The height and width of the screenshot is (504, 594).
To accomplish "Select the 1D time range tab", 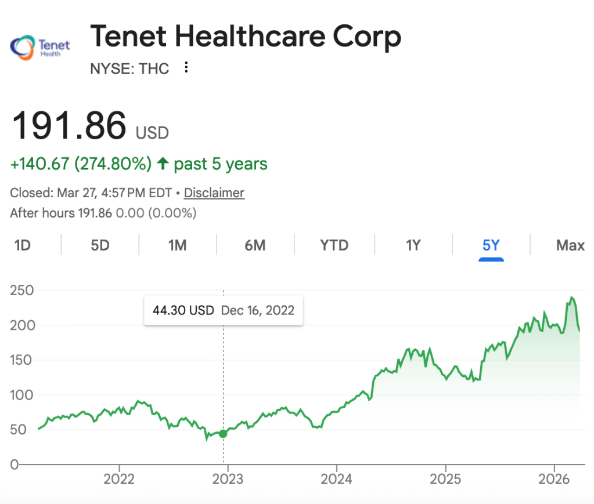I will tap(22, 245).
